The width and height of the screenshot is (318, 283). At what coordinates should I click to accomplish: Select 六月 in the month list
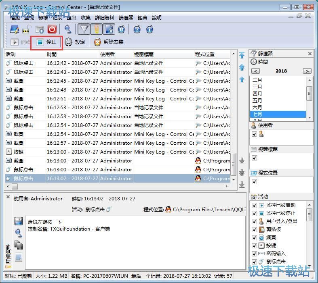pos(278,107)
